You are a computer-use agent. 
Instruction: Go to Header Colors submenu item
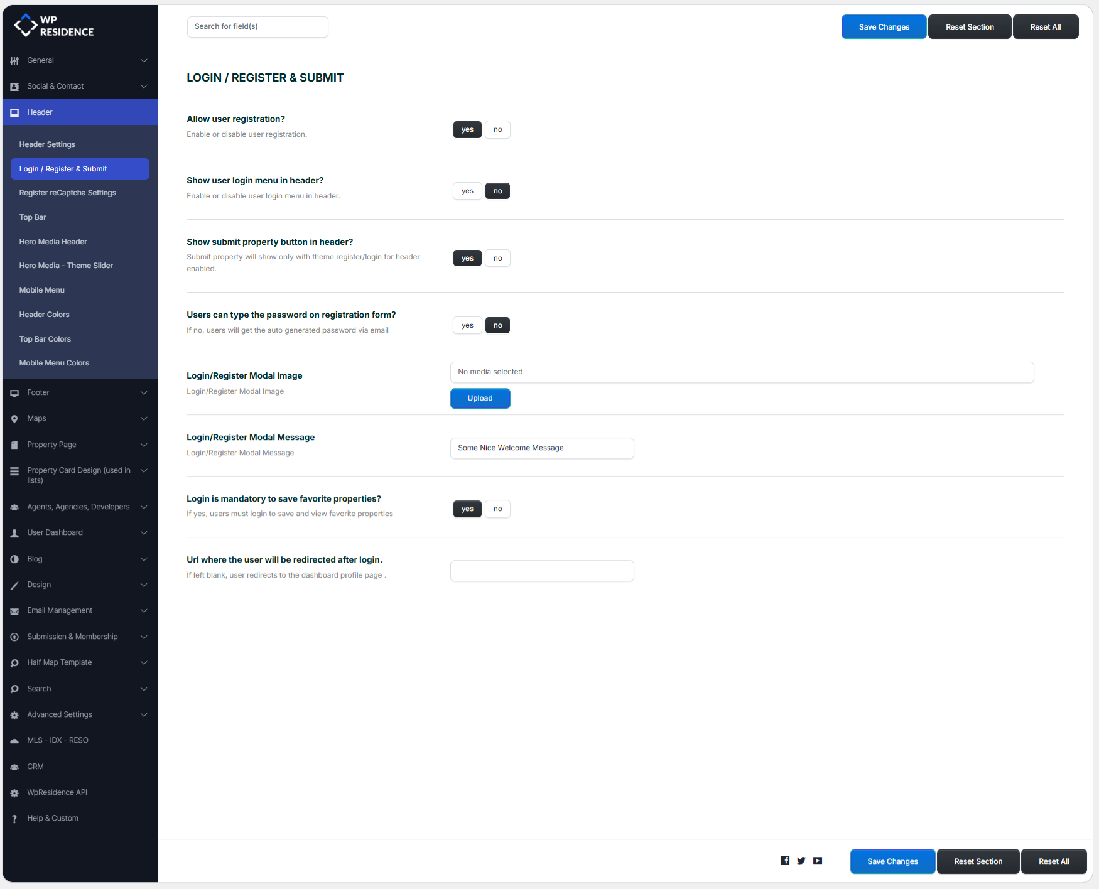click(45, 315)
